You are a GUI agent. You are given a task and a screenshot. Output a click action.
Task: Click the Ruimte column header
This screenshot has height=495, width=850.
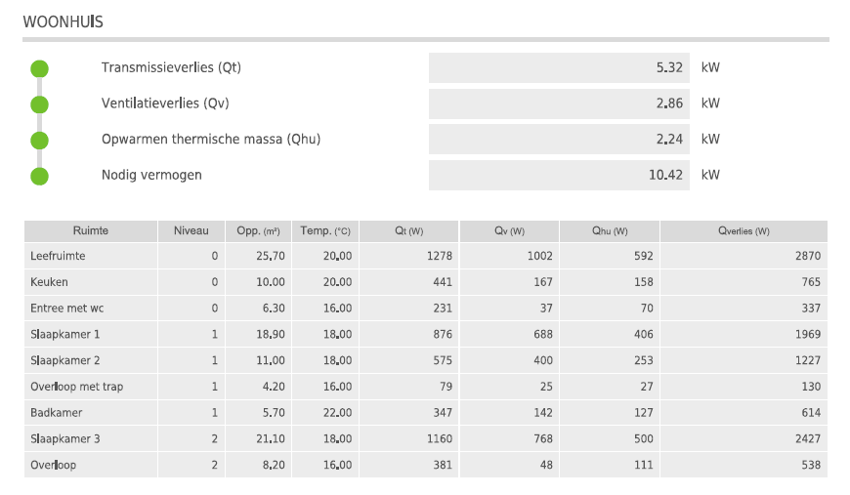[x=91, y=231]
